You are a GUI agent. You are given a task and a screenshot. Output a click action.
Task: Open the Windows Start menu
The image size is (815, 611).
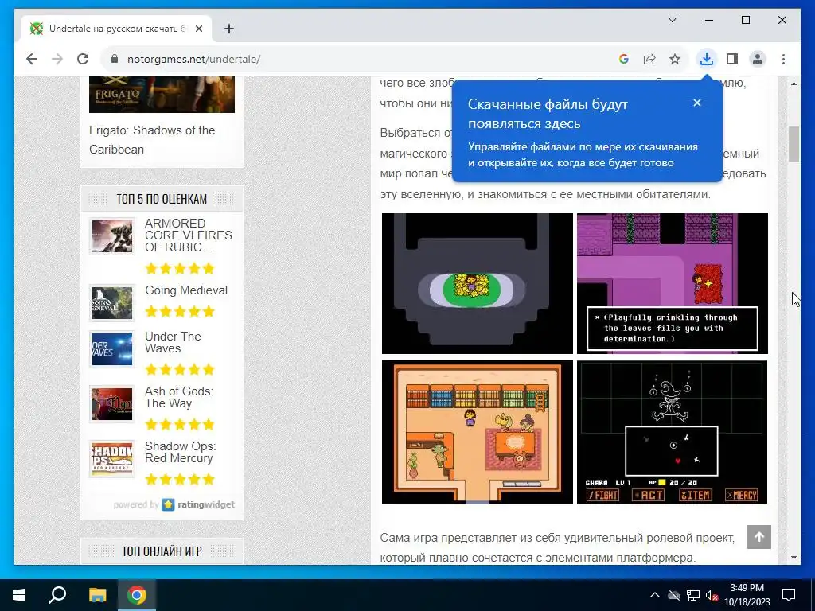click(19, 595)
